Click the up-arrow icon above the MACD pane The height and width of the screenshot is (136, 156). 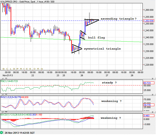[x=3, y=112]
